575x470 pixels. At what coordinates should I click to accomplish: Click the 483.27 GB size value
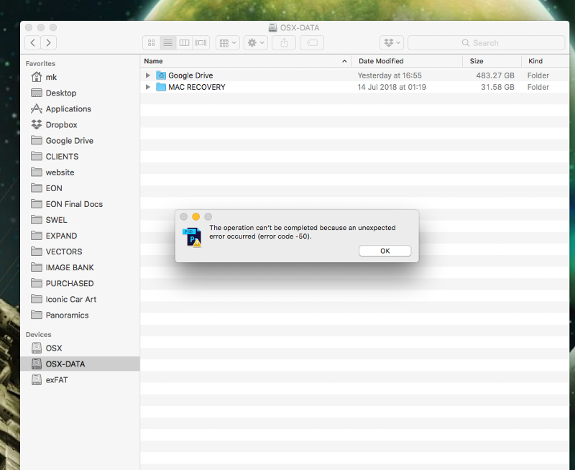495,75
